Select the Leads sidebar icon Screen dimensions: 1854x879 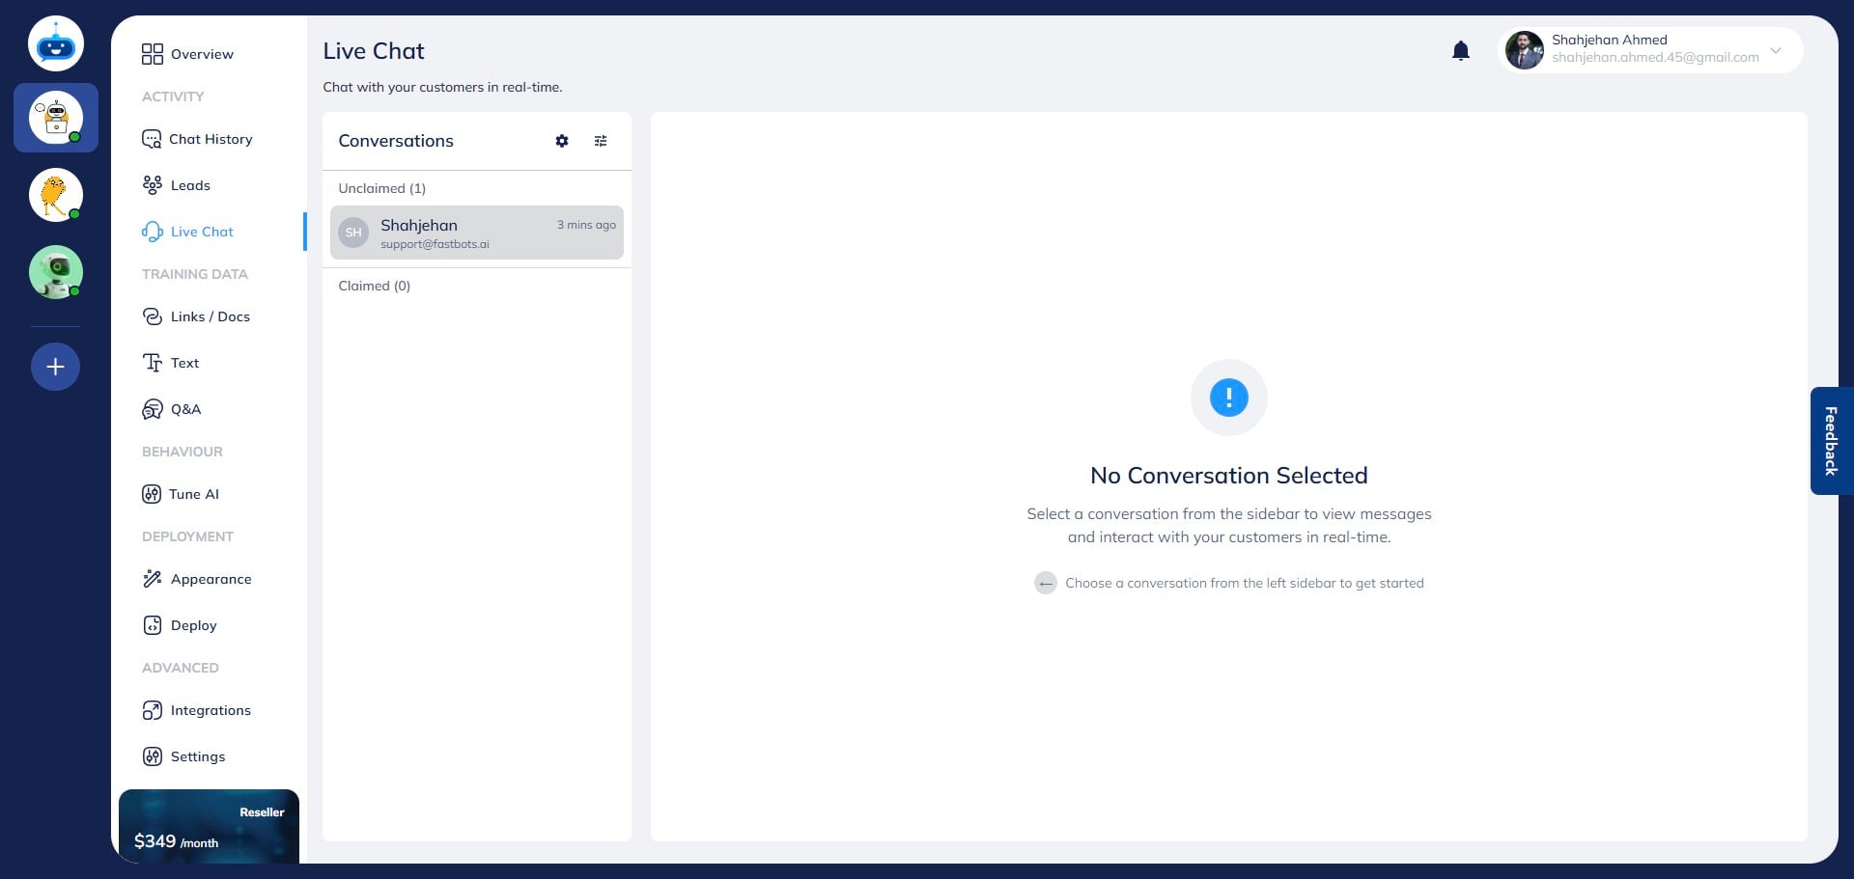point(190,184)
